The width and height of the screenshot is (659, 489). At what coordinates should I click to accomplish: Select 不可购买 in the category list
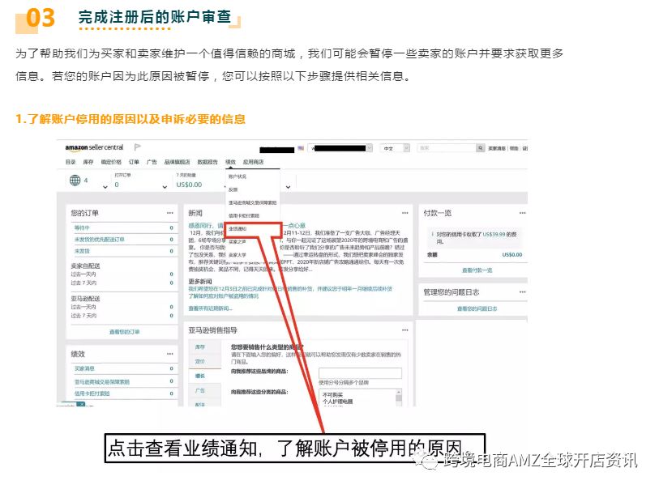click(x=332, y=395)
